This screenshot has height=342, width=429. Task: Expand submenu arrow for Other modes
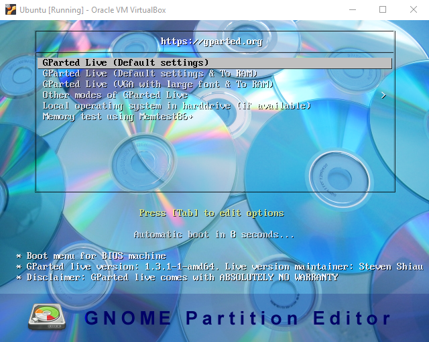383,95
